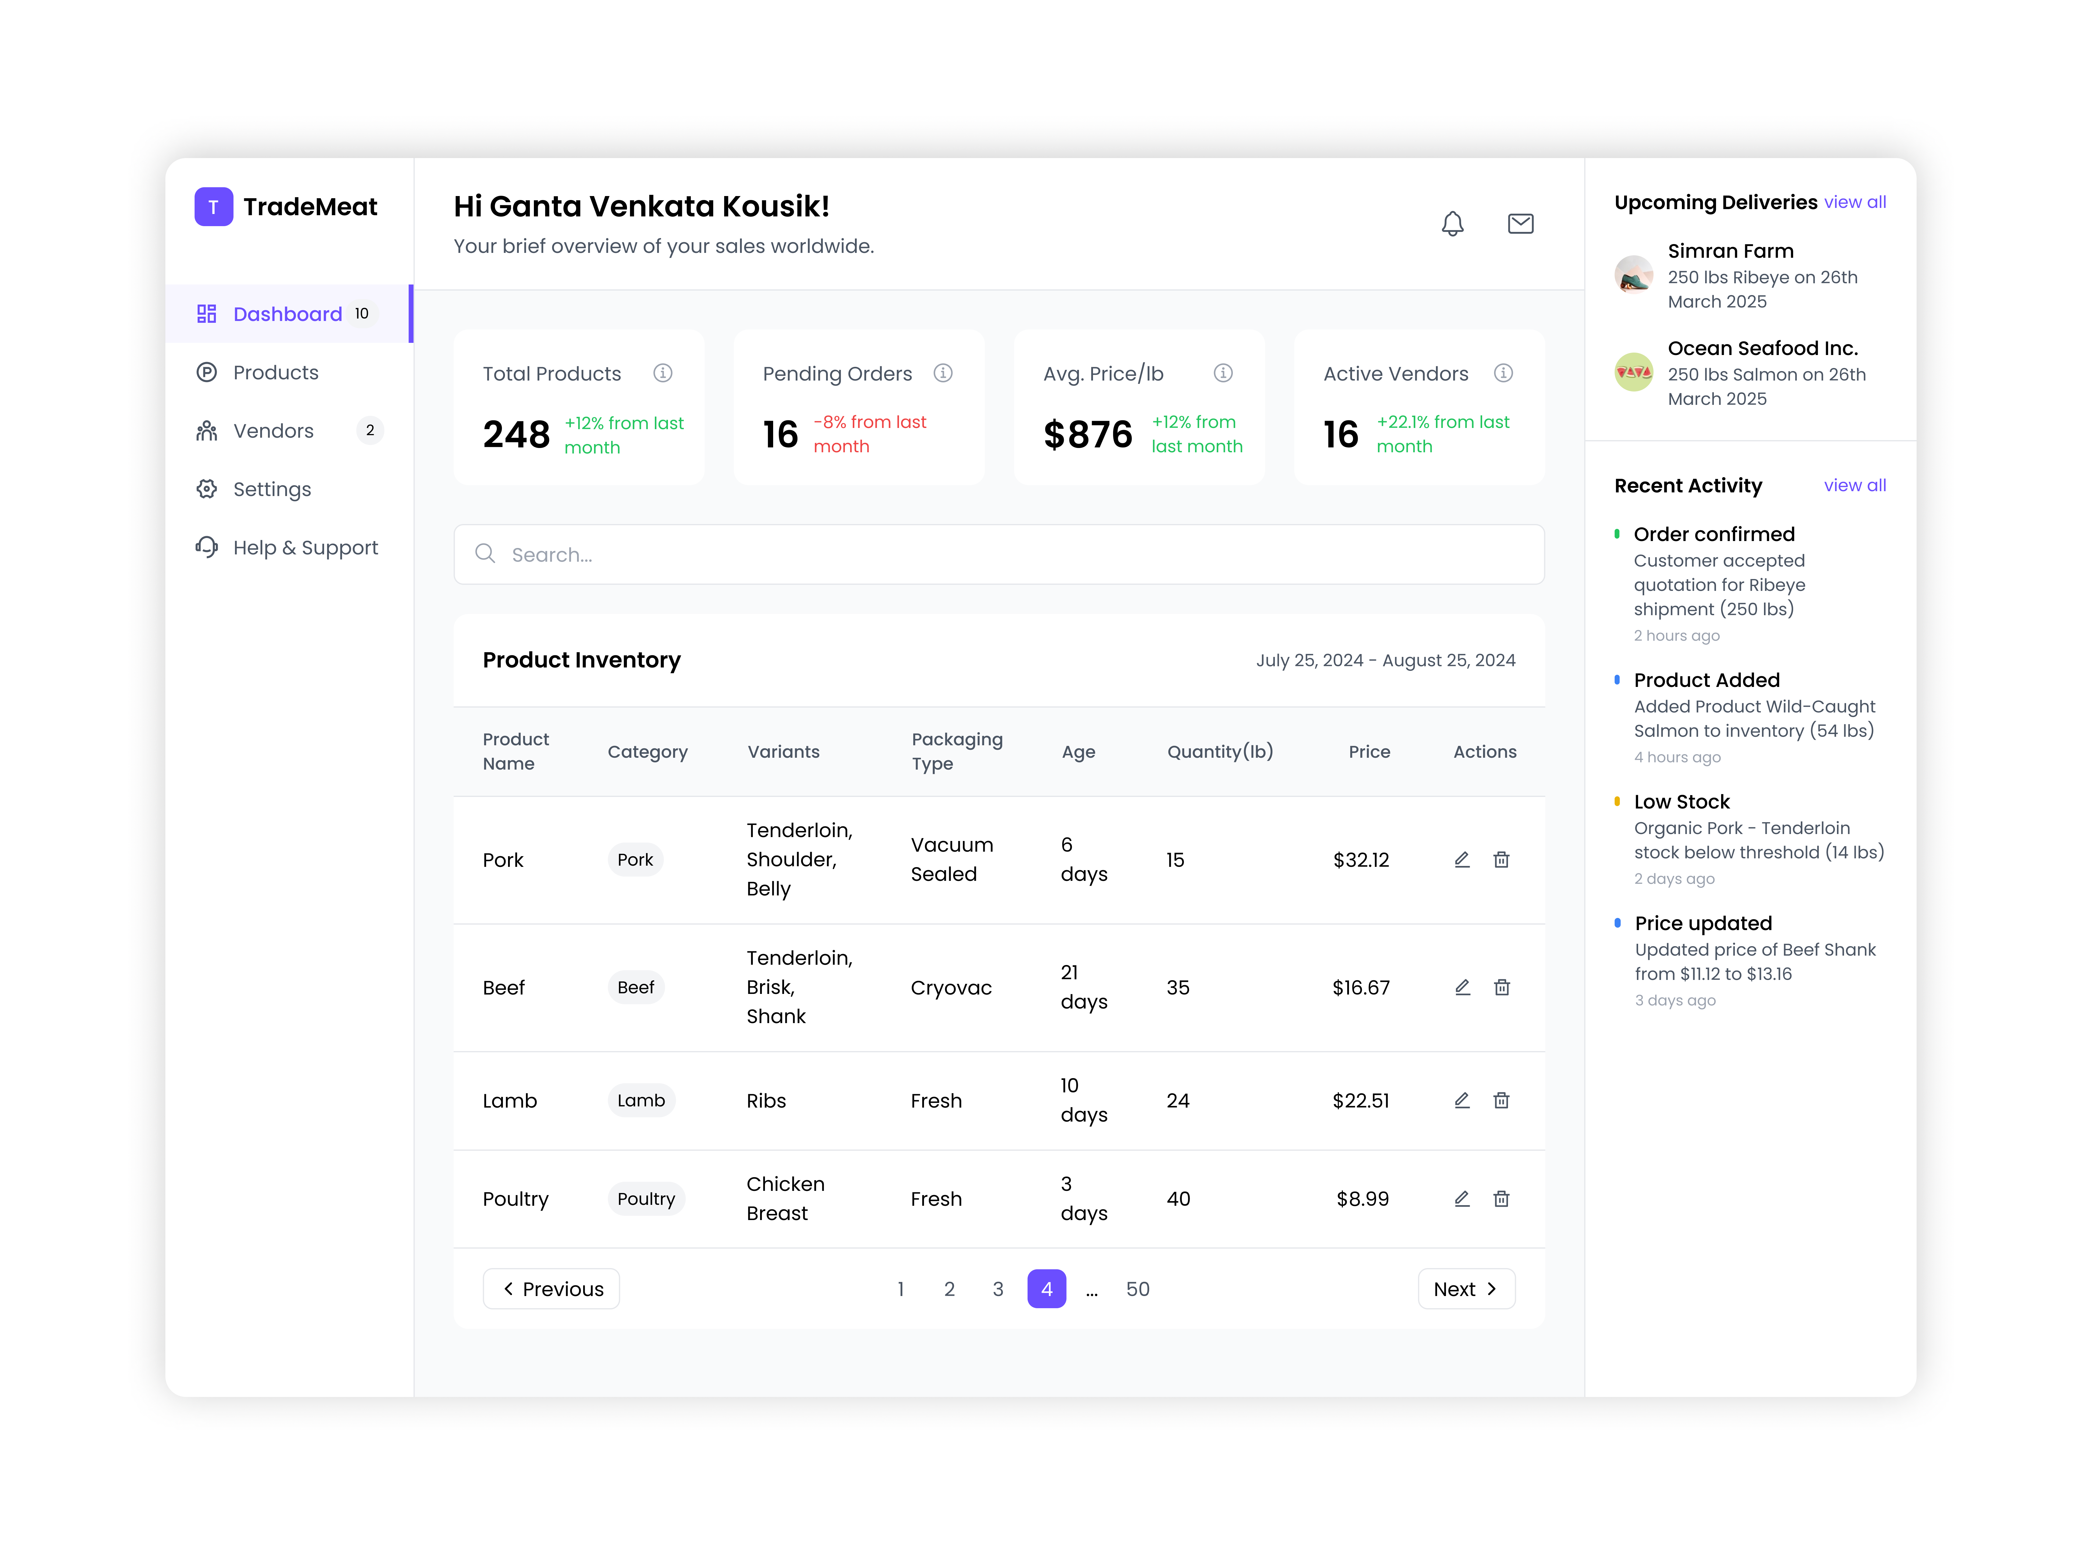This screenshot has height=1555, width=2082.
Task: Open Settings from the sidebar
Action: (272, 489)
